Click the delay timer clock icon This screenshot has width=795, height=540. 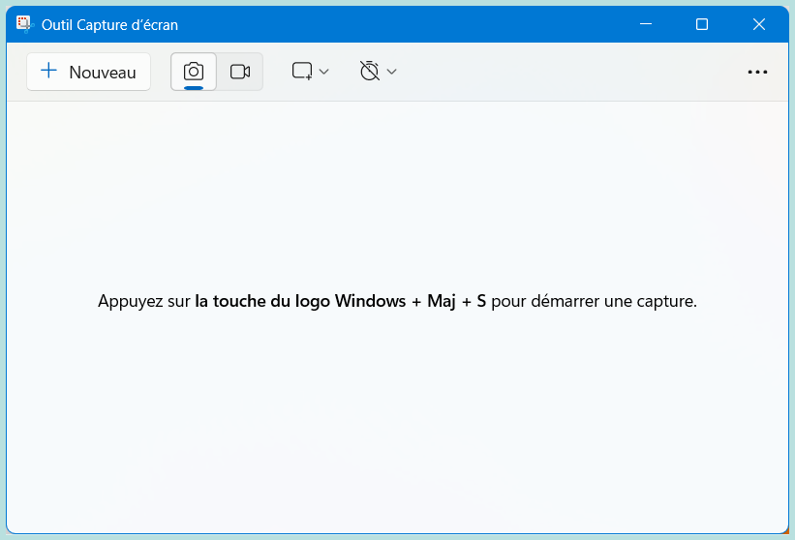click(369, 72)
